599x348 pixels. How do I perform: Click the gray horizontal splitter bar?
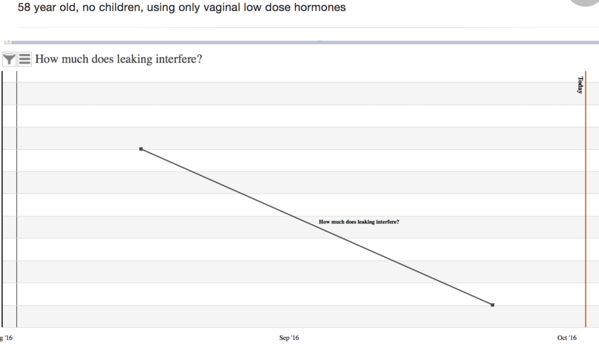tap(301, 42)
